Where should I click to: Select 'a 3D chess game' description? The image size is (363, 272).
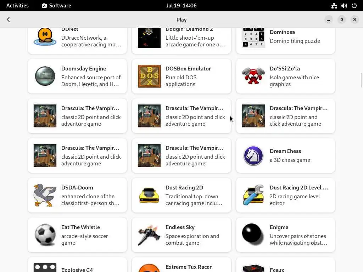pyautogui.click(x=290, y=160)
